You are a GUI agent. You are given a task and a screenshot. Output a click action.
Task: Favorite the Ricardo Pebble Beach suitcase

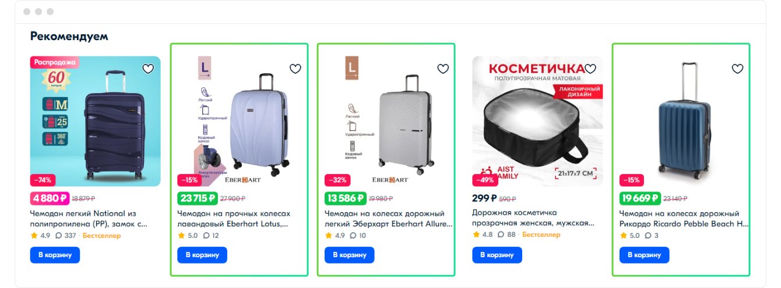click(737, 69)
